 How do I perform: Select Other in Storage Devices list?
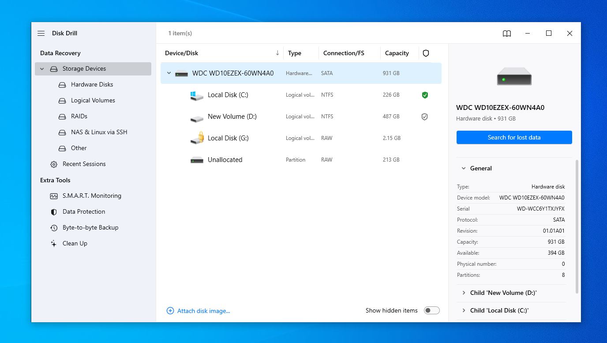click(x=79, y=148)
